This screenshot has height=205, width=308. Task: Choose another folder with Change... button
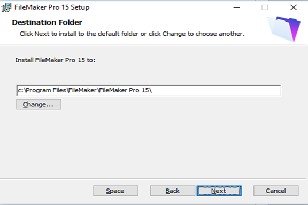coord(38,104)
